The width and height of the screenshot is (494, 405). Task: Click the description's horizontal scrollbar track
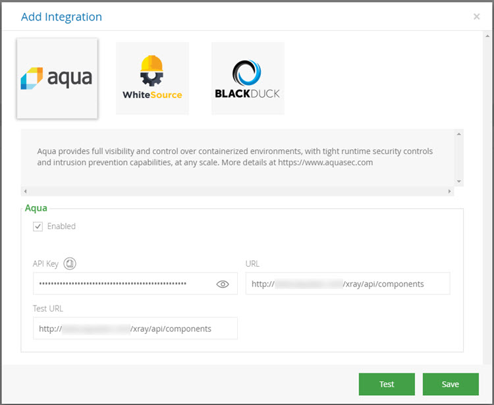237,191
